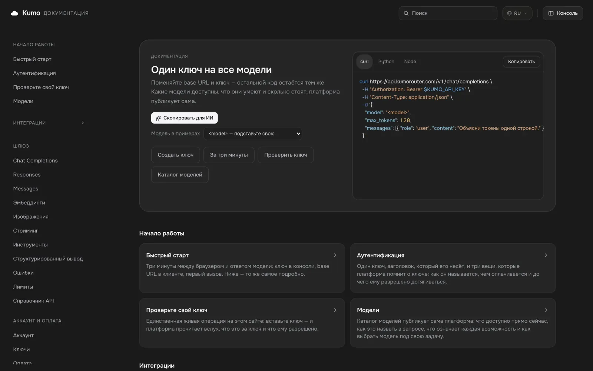Open Модели in the sidebar
593x371 pixels.
(23, 101)
